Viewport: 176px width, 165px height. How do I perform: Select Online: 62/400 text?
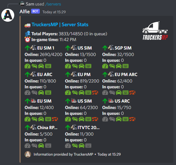coord(117,81)
